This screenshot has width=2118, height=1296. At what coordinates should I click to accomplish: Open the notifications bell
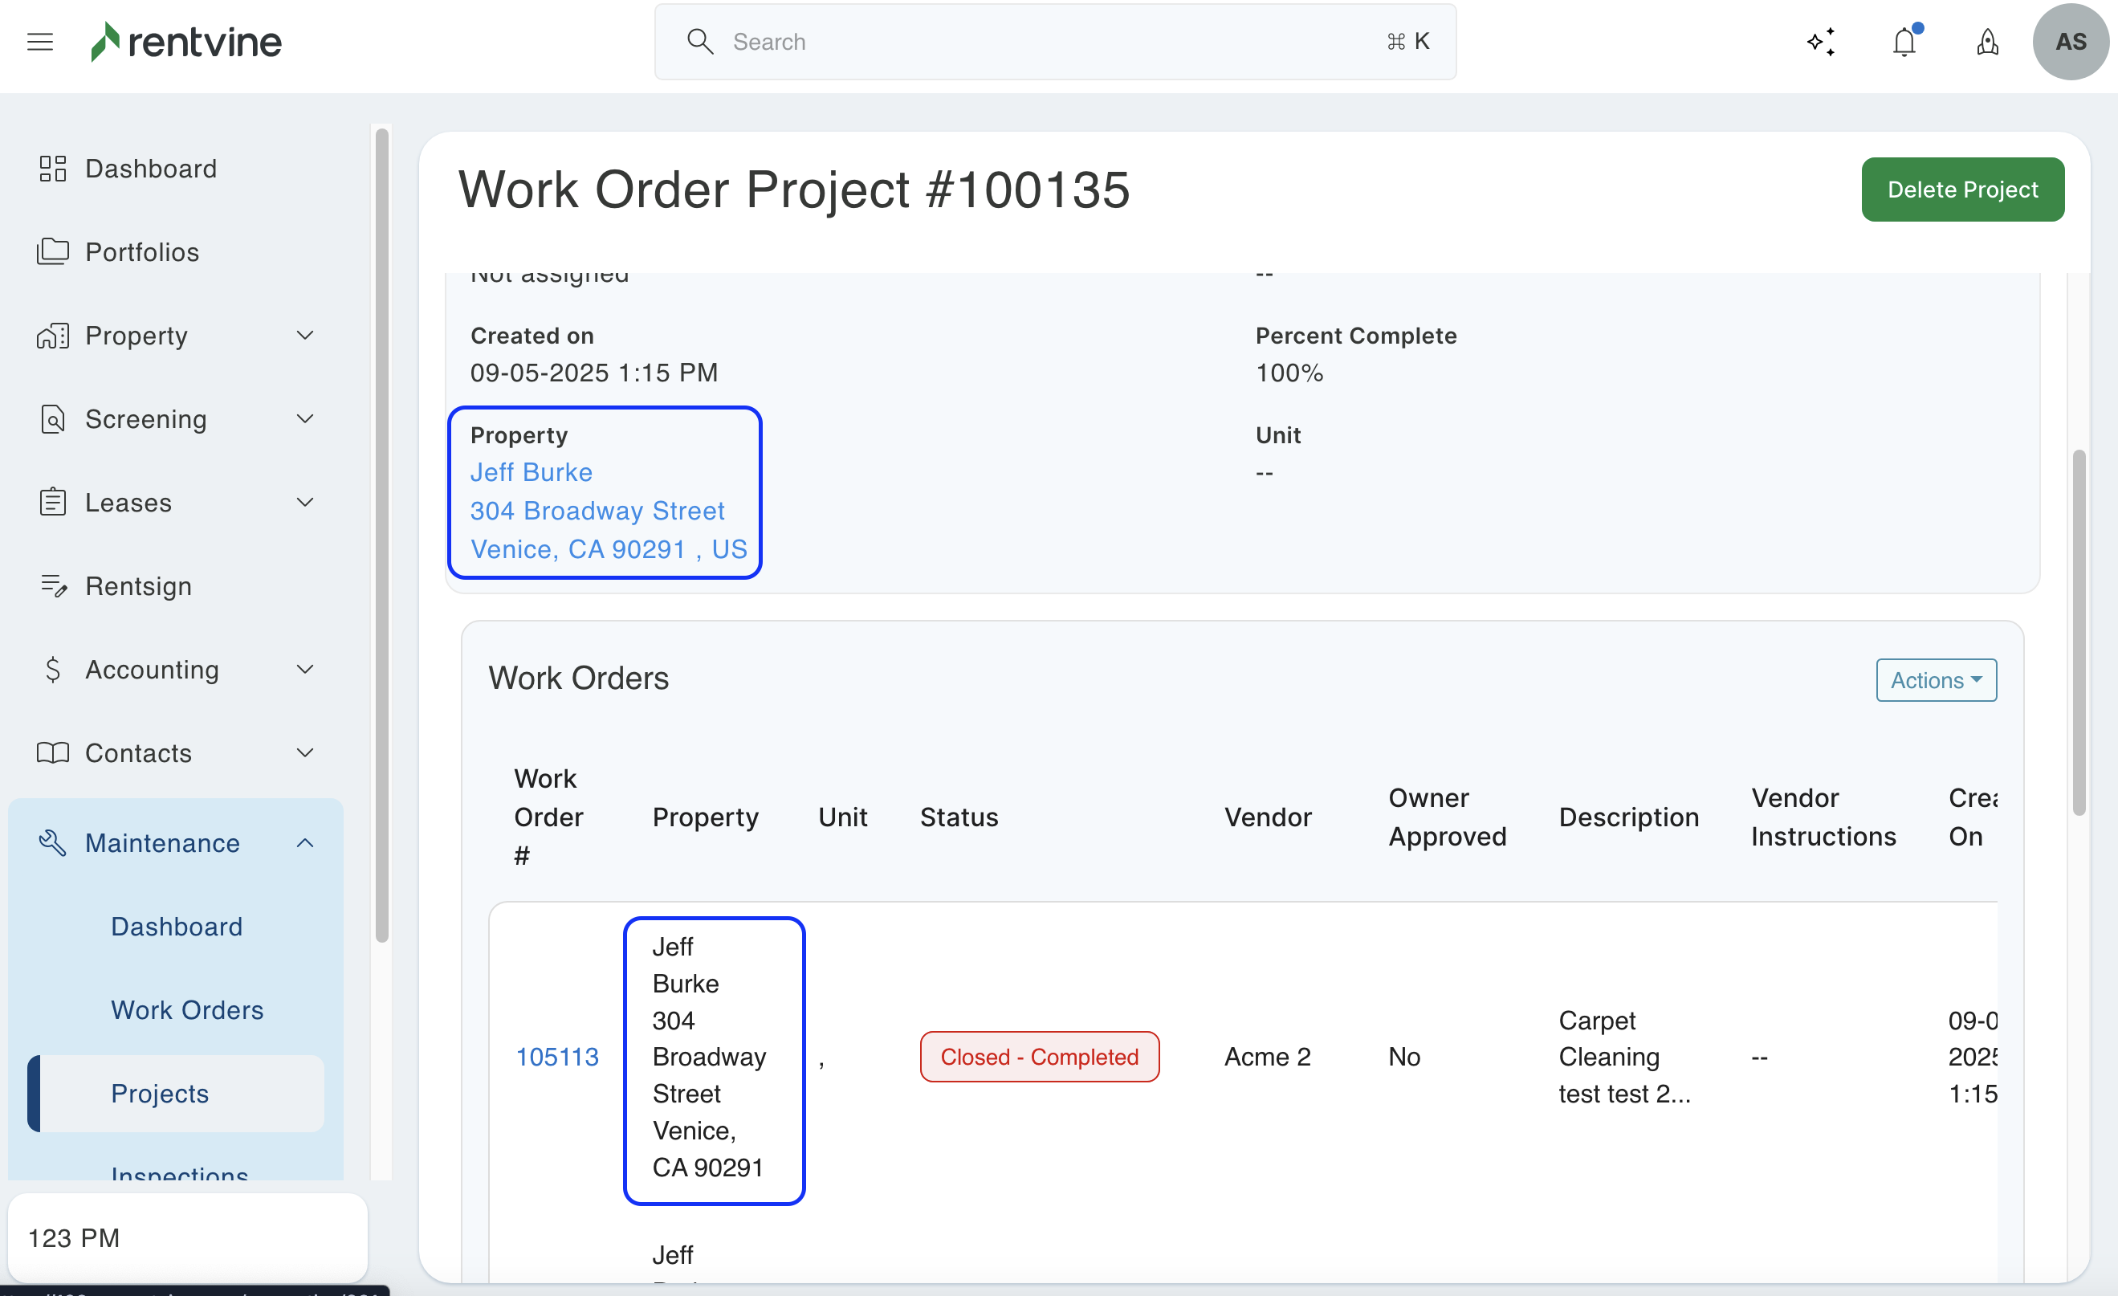pos(1904,41)
